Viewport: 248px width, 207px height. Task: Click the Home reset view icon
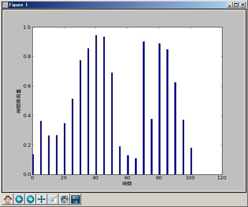8,199
